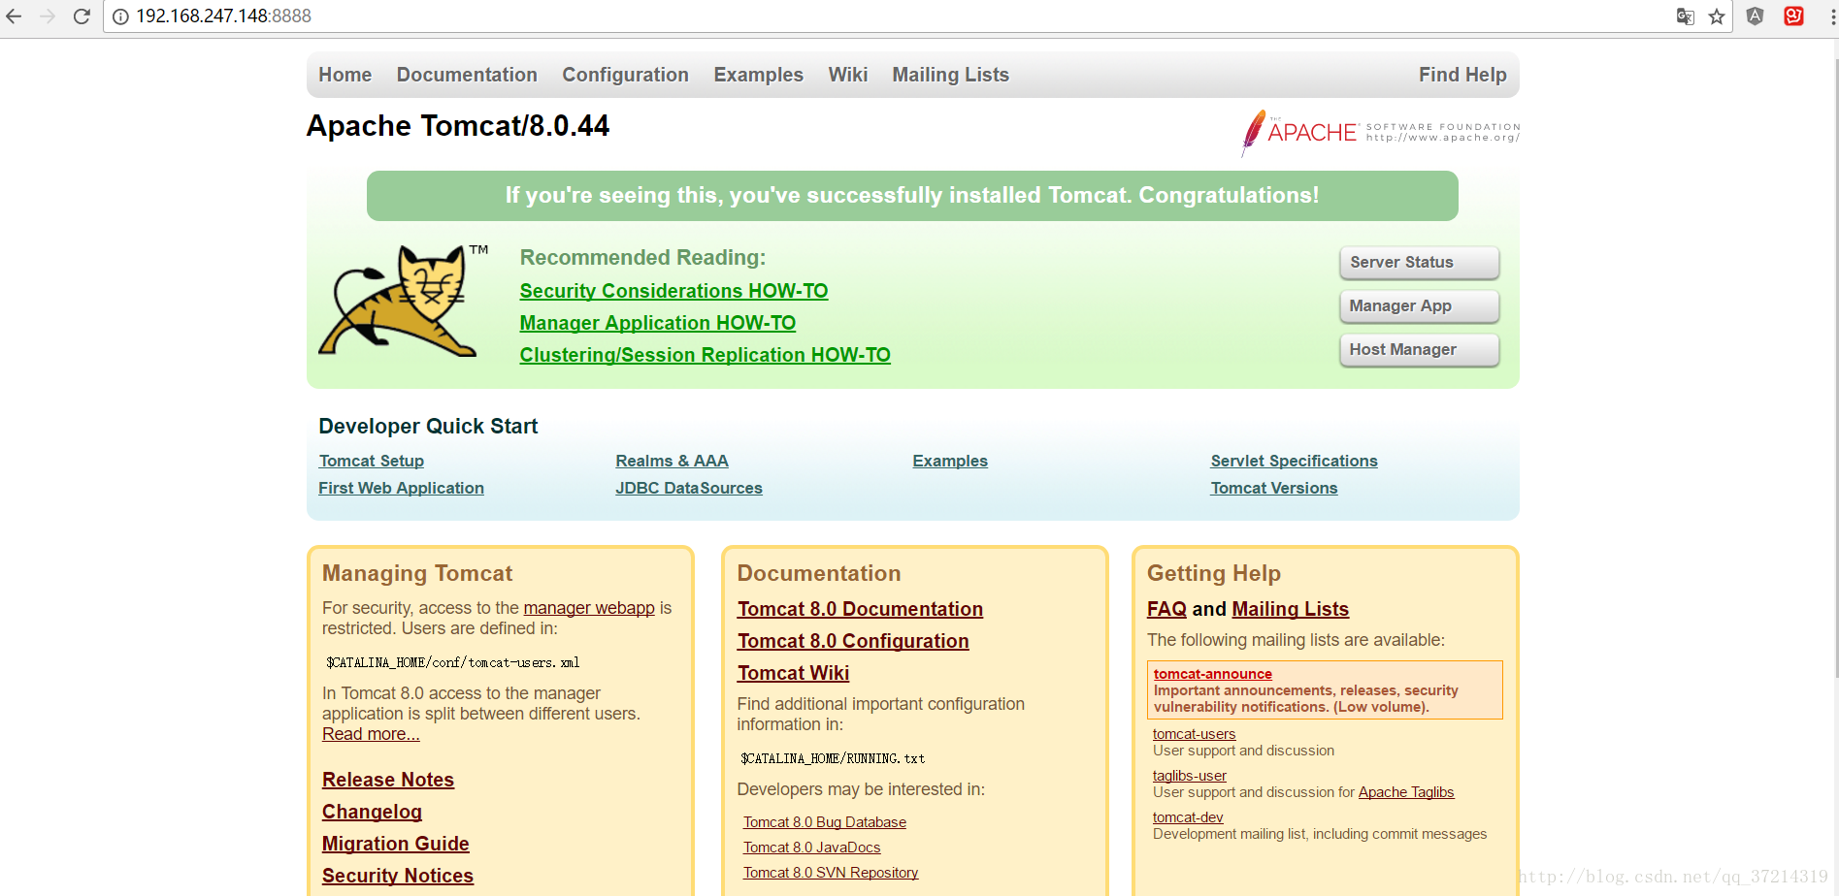The height and width of the screenshot is (896, 1839).
Task: Open Servlet Specifications link
Action: click(x=1294, y=461)
